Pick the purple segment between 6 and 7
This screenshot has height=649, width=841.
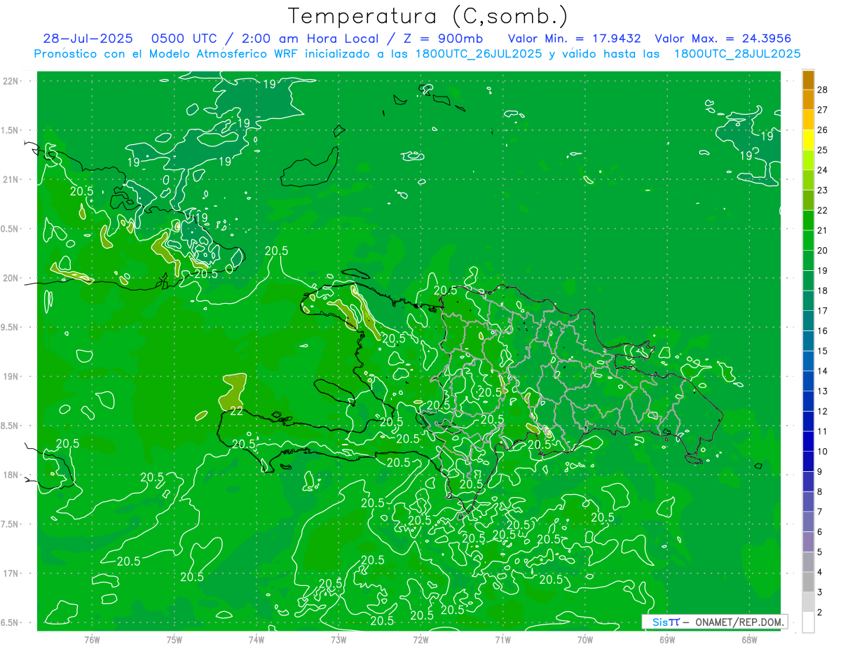coord(809,522)
